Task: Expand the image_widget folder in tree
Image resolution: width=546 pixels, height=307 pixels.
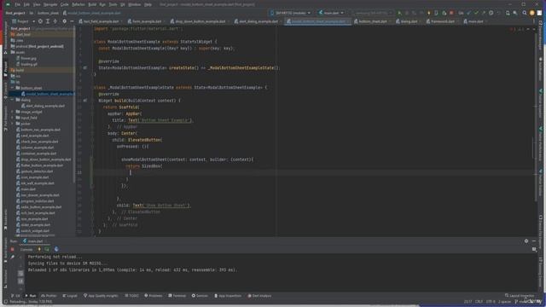Action: click(x=13, y=112)
